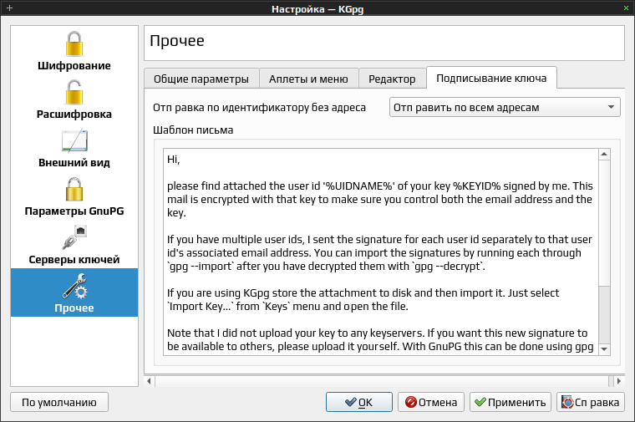This screenshot has width=635, height=422.
Task: Click the Применить apply button
Action: (511, 402)
